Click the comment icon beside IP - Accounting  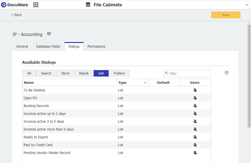[49, 34]
